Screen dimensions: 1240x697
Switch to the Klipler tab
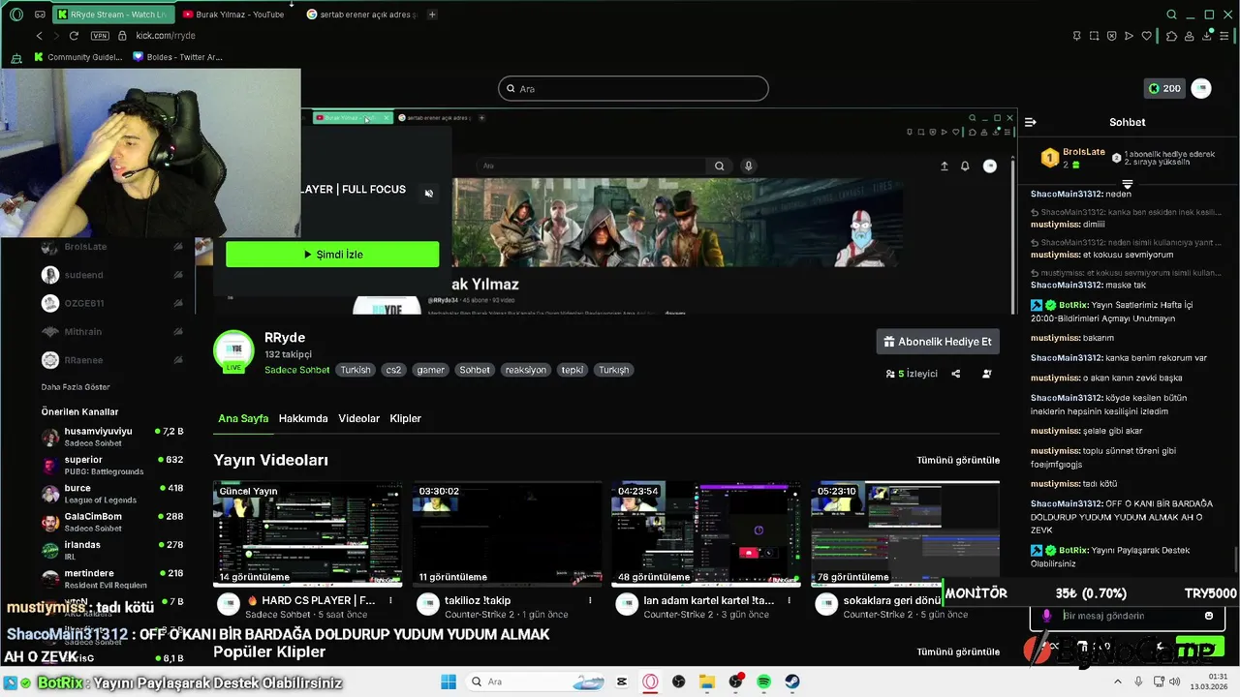405,418
